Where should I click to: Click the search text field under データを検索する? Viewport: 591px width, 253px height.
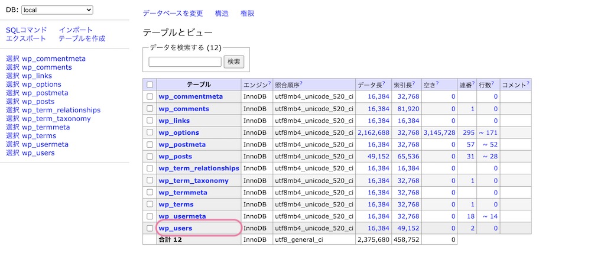pyautogui.click(x=184, y=62)
